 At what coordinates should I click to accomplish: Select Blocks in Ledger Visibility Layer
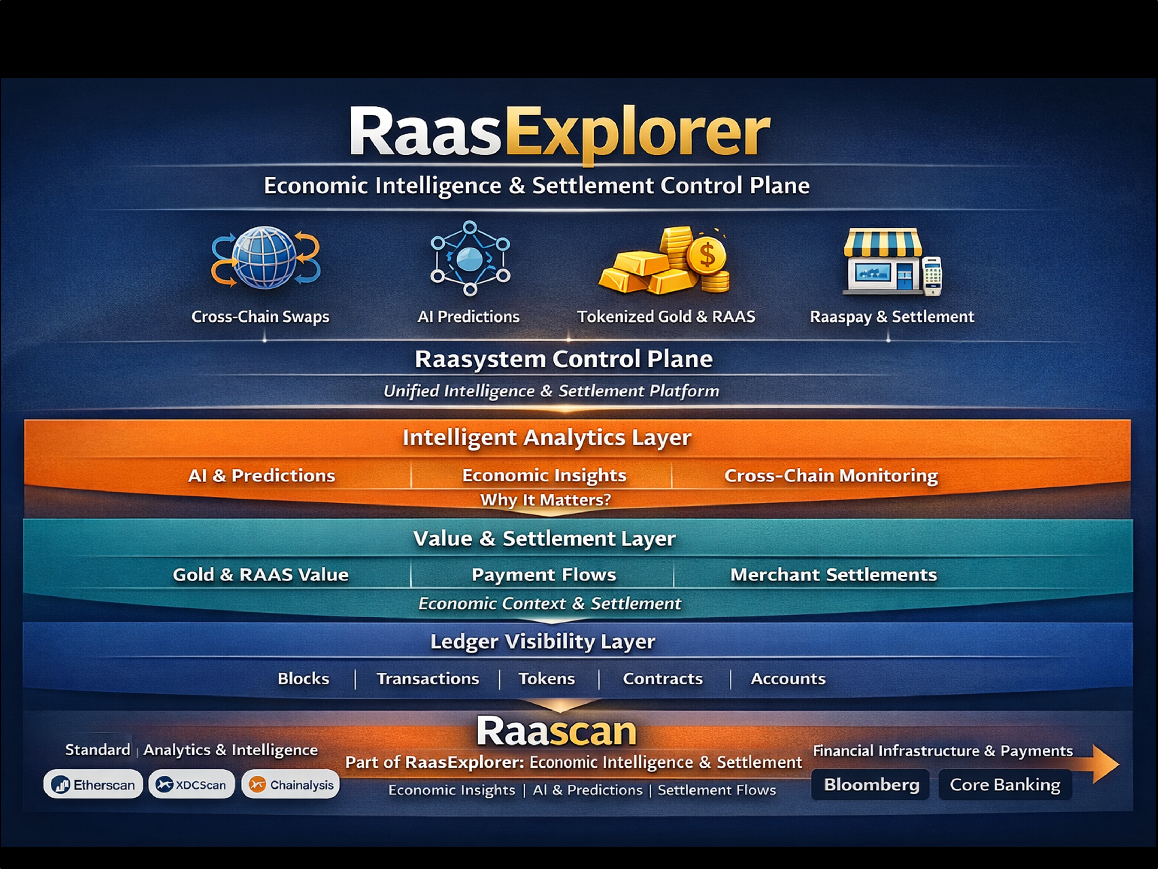(303, 679)
